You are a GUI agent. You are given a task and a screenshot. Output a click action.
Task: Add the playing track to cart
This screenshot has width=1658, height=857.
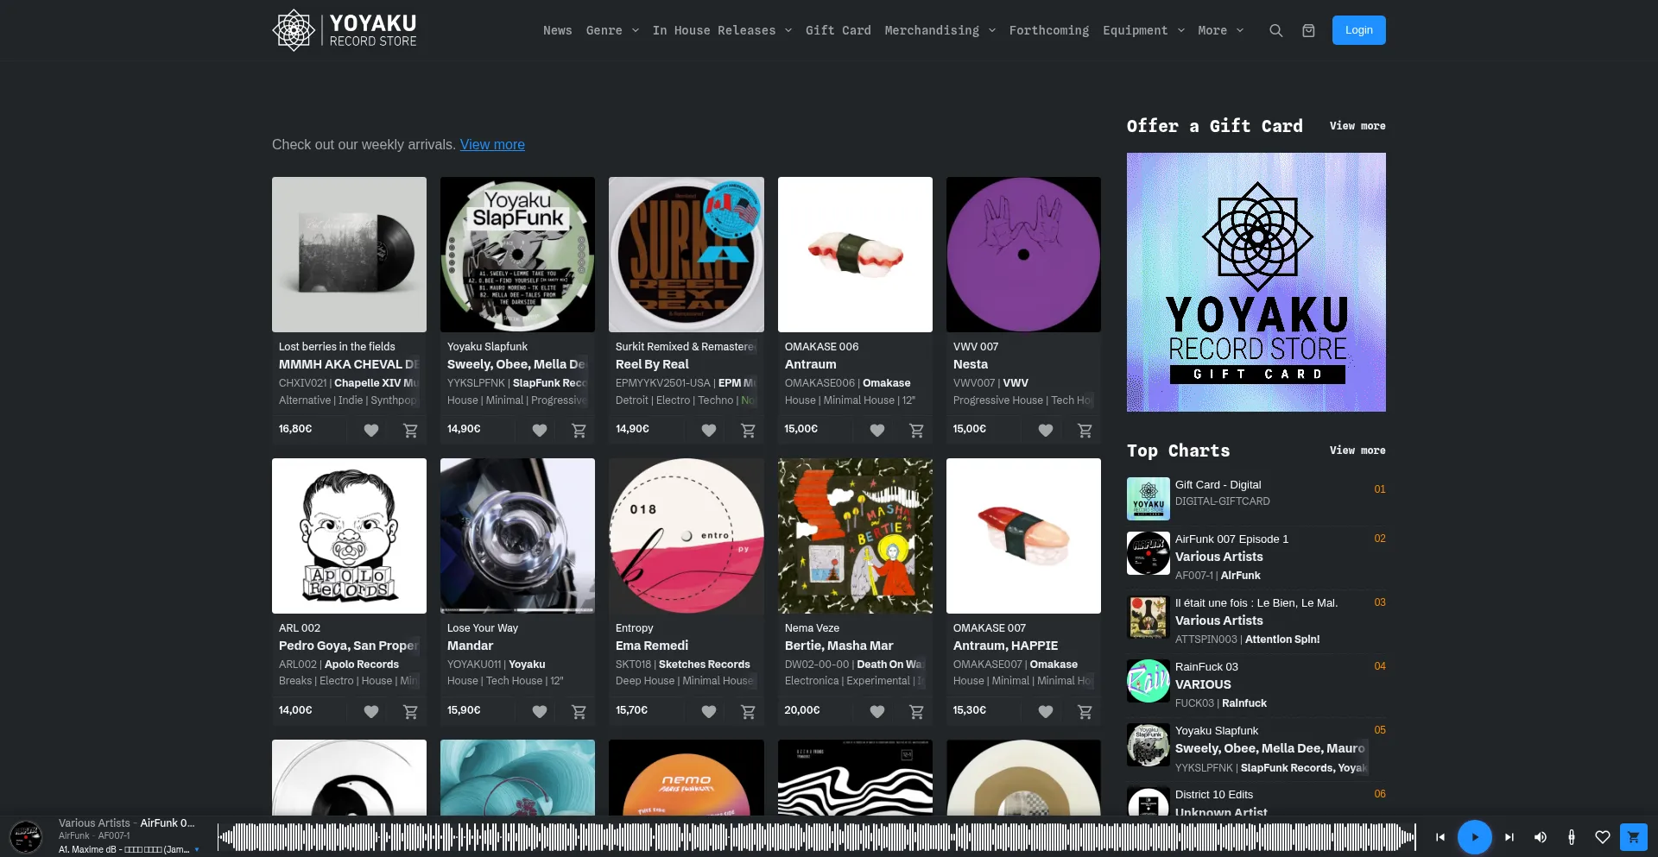[1633, 837]
